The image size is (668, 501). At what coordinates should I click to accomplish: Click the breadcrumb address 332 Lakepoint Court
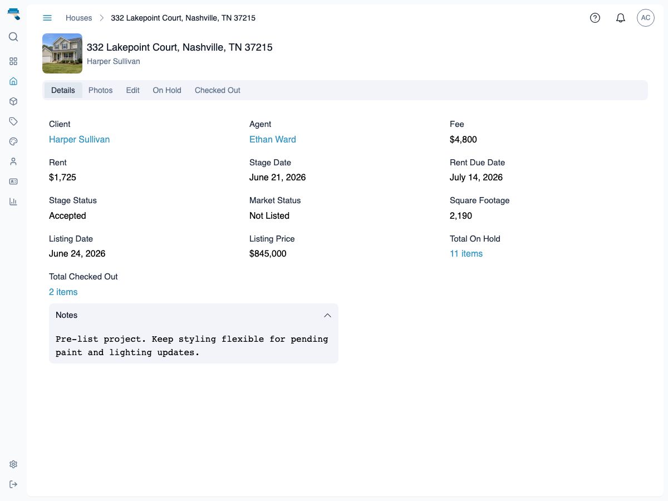coord(183,18)
